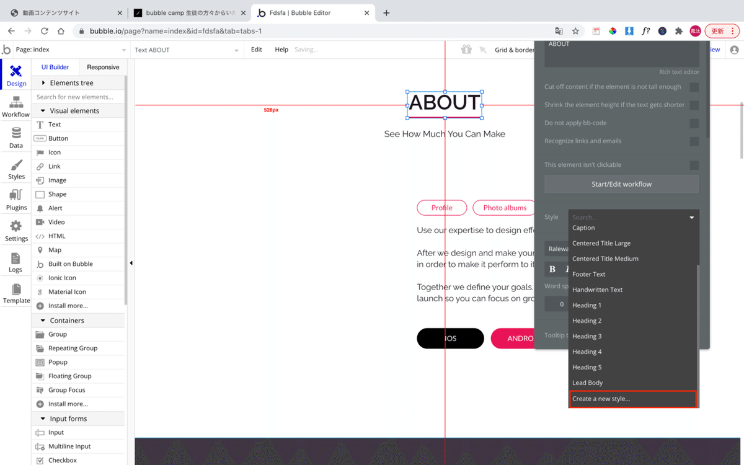744x465 pixels.
Task: Toggle bold formatting button
Action: click(x=552, y=269)
